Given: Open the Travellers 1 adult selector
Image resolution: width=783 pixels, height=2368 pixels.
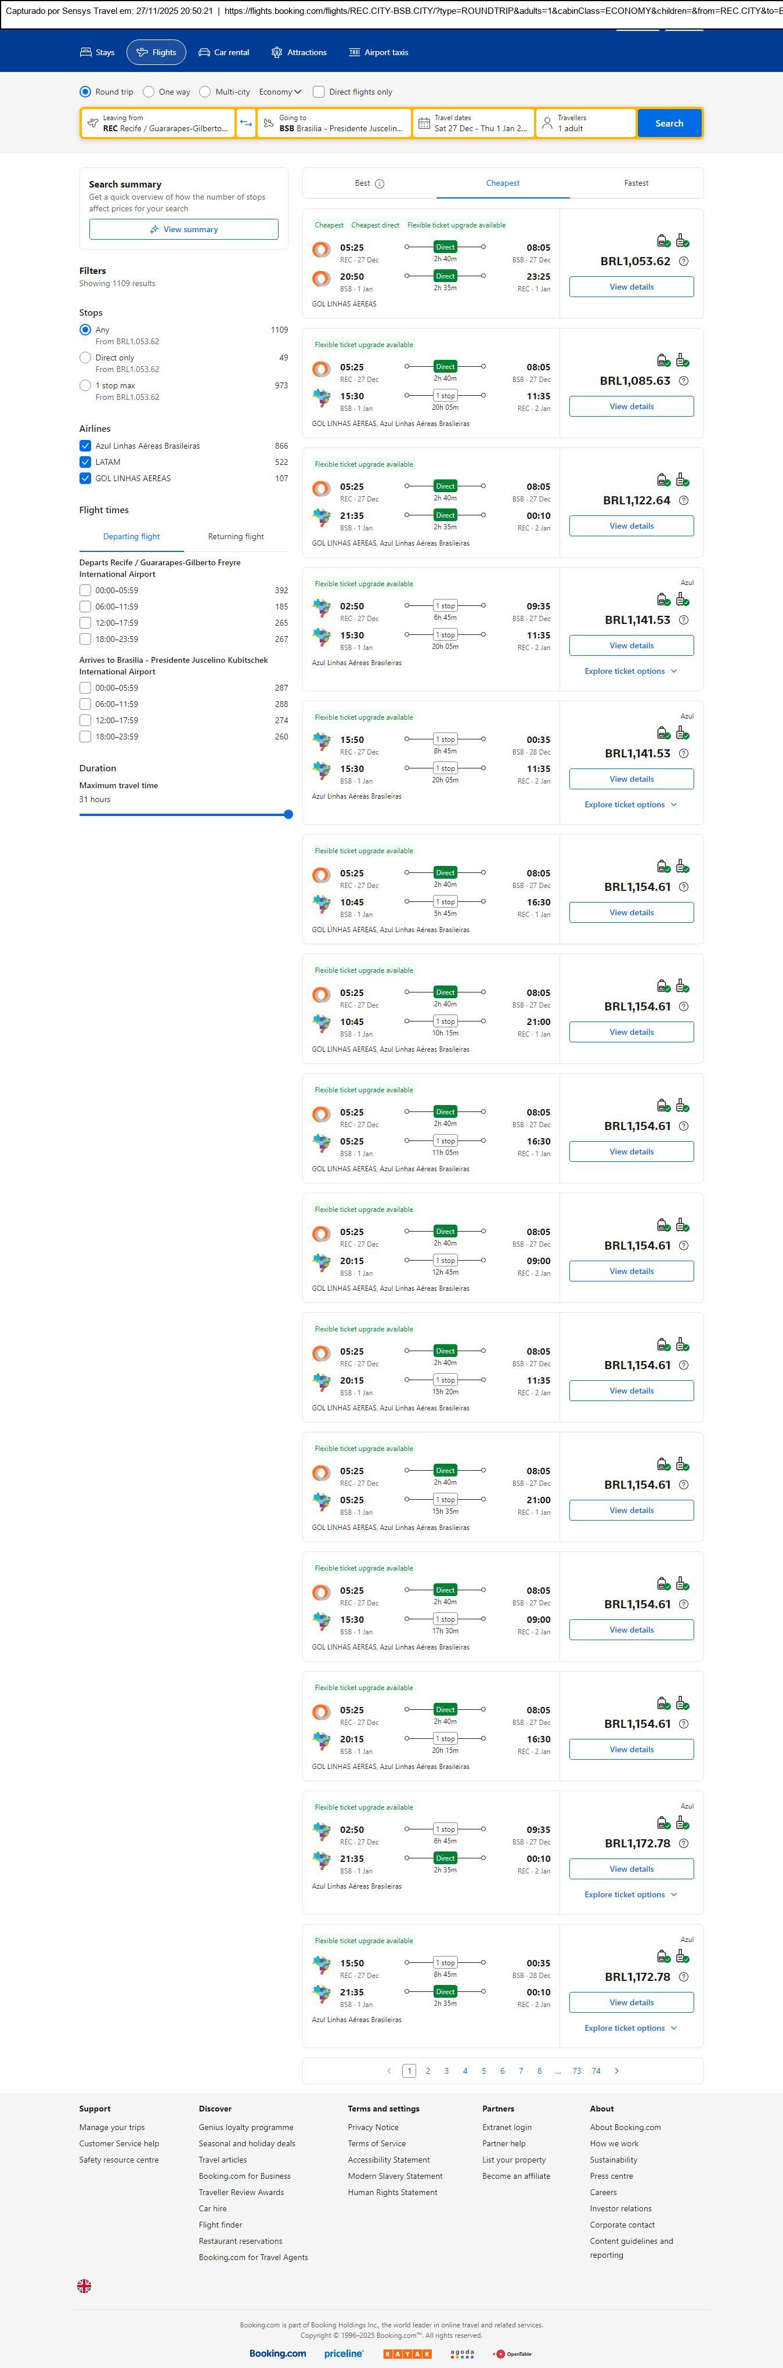Looking at the screenshot, I should 586,123.
